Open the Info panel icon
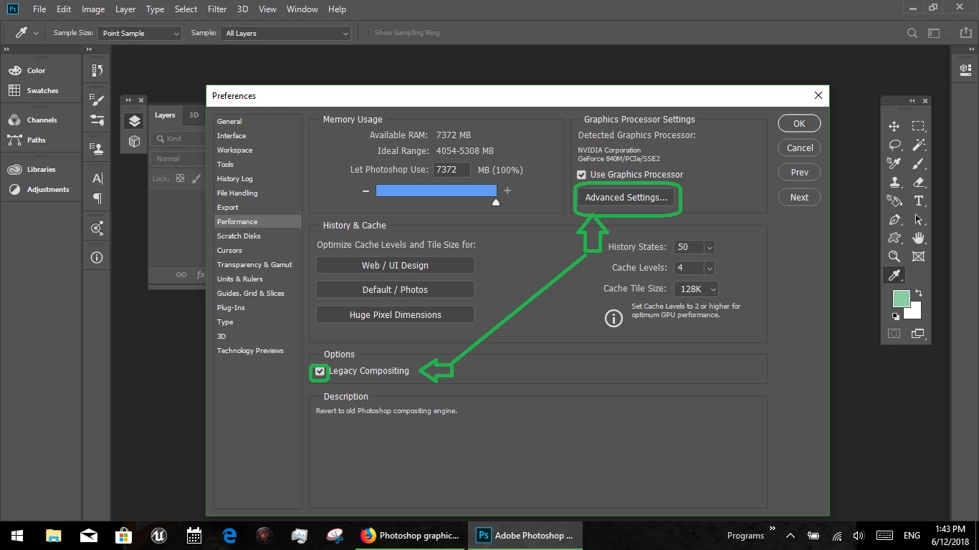 click(x=97, y=257)
